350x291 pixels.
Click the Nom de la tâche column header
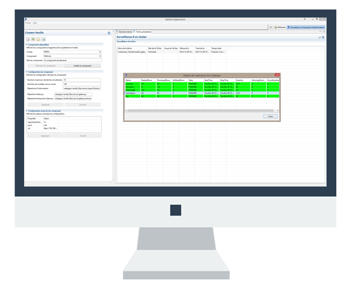(x=132, y=48)
